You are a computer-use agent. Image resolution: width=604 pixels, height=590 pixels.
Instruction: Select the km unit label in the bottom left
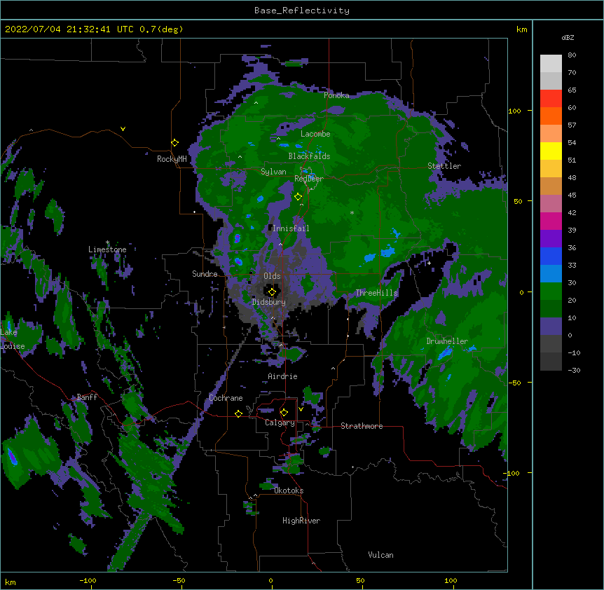point(11,582)
